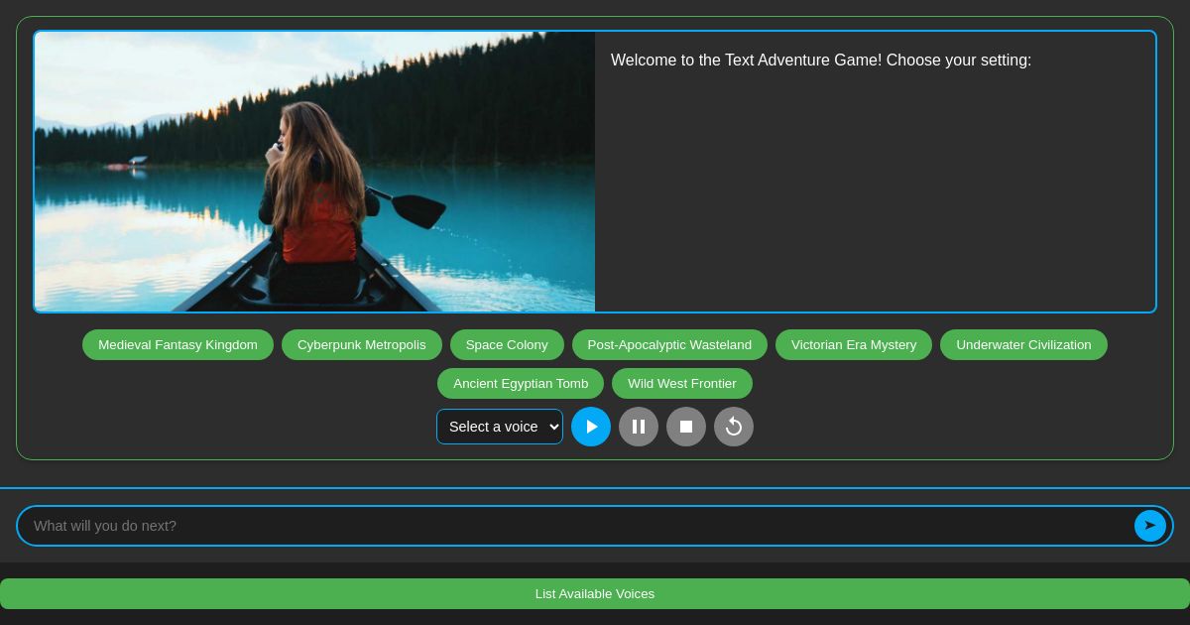Enter the Ancient Egyptian Tomb scenario
The image size is (1190, 625).
click(x=521, y=383)
